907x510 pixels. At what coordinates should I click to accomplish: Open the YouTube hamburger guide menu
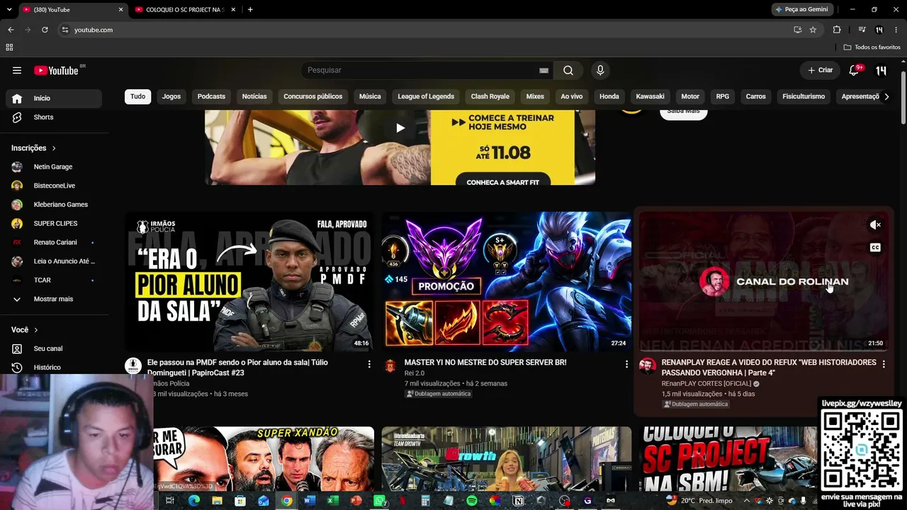point(17,70)
